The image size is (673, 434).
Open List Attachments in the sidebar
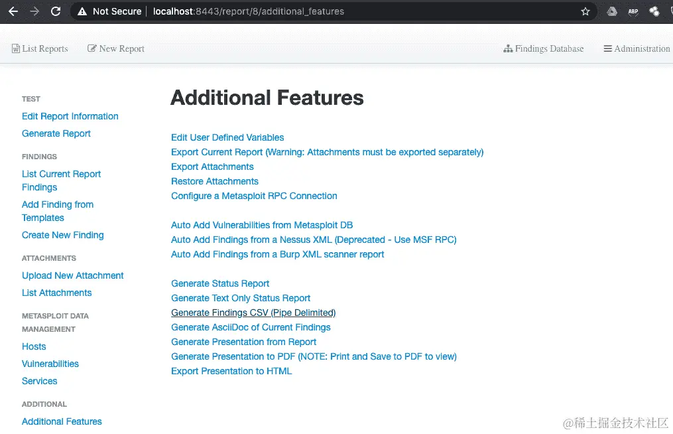(x=56, y=293)
